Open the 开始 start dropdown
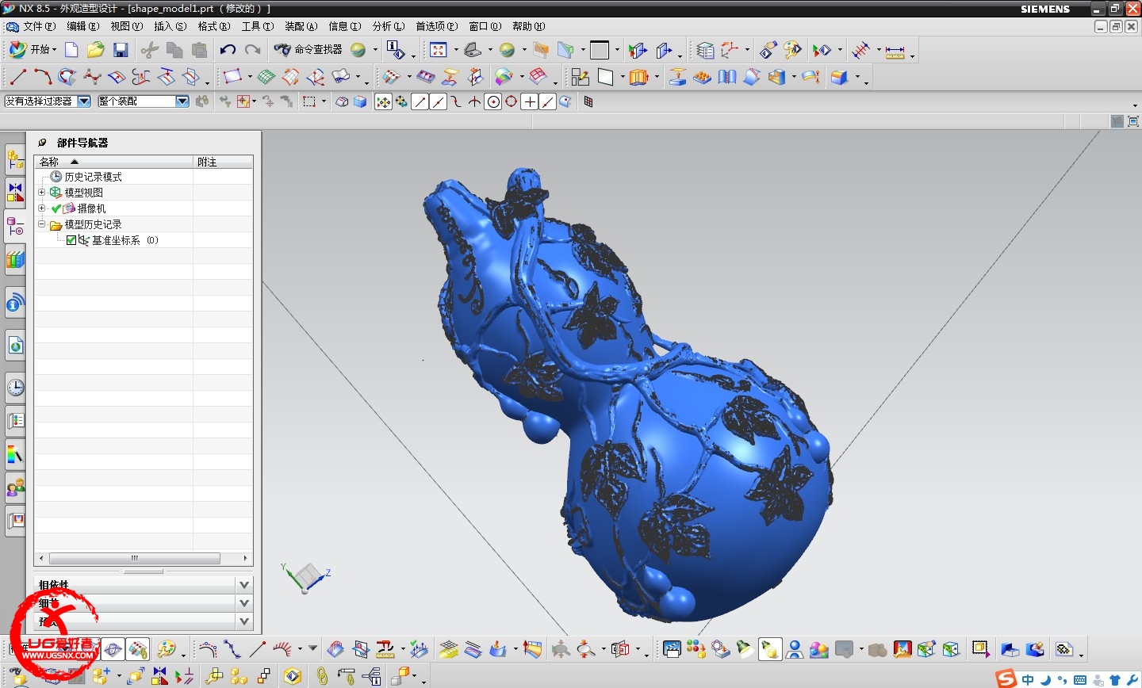This screenshot has width=1142, height=688. [x=33, y=50]
